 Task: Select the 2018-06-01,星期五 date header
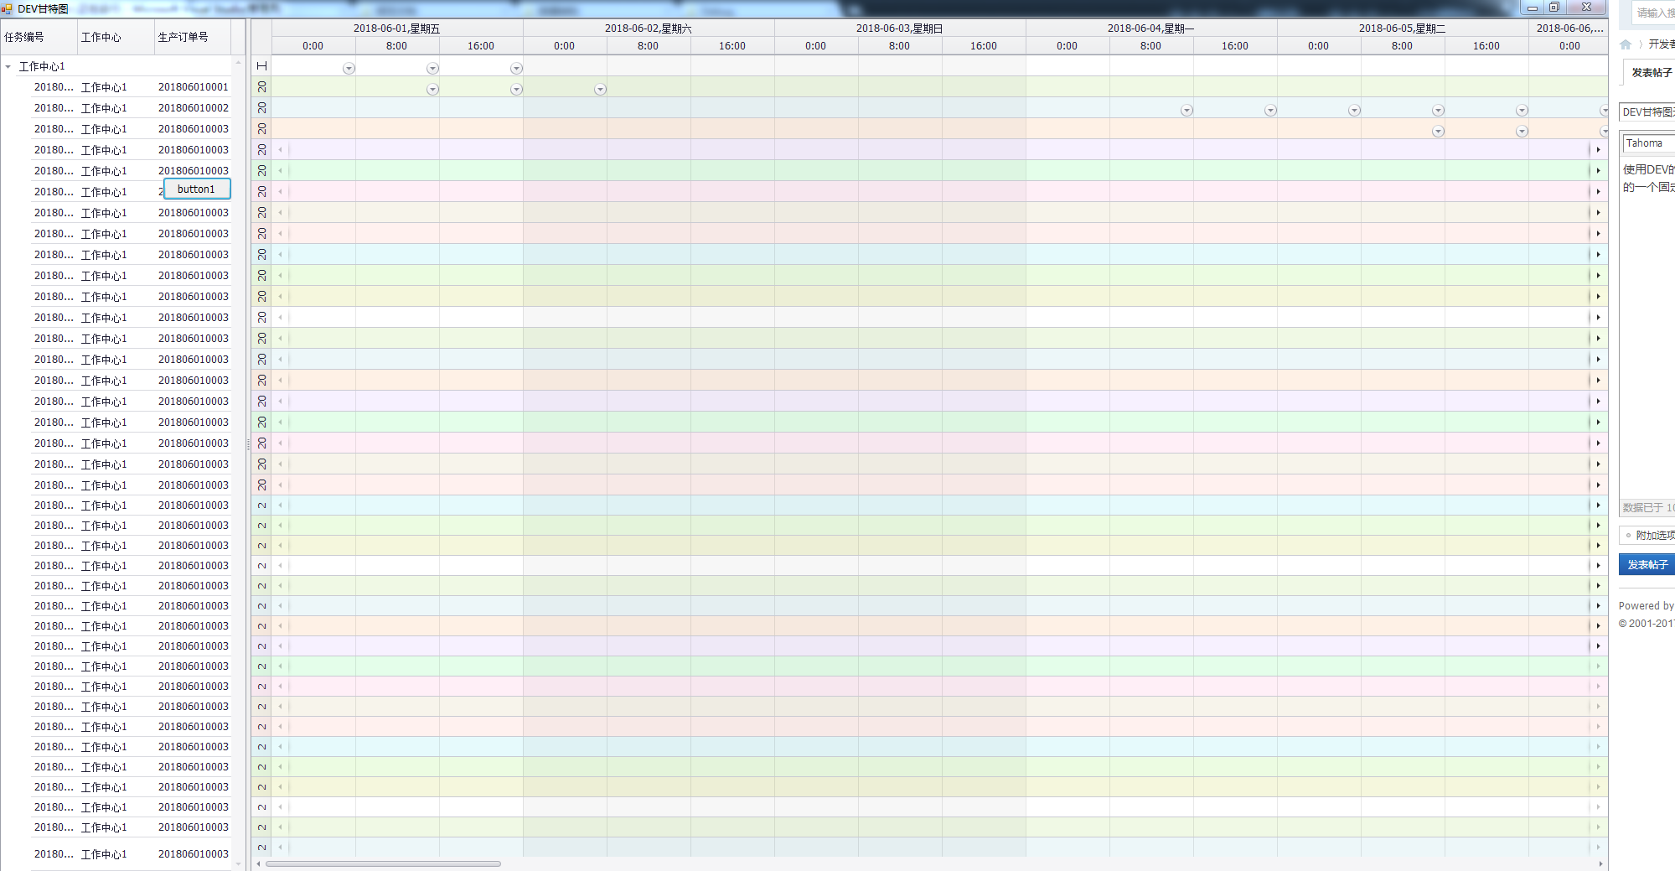coord(397,29)
